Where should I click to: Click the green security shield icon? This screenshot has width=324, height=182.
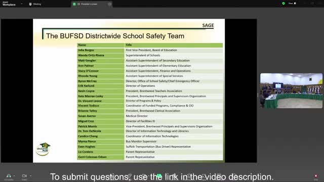click(x=283, y=4)
